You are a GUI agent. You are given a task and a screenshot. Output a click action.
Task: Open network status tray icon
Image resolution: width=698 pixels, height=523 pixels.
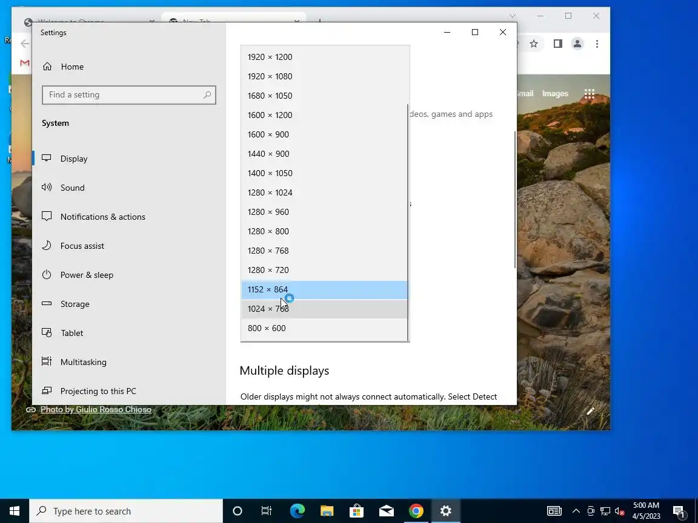tap(605, 511)
